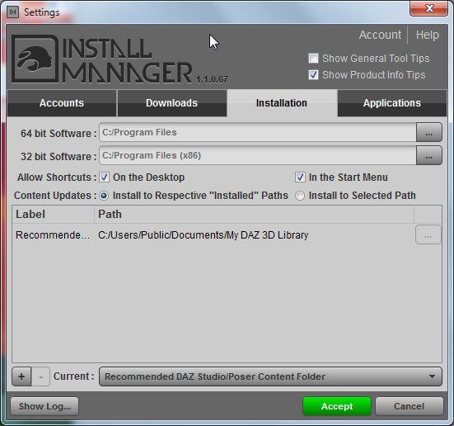Uncheck In the Start Menu shortcut option
454x426 pixels.
point(300,177)
